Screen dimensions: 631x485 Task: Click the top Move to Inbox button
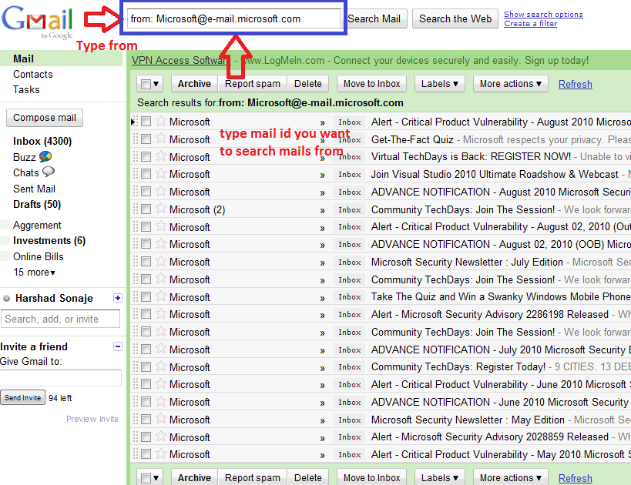point(371,84)
